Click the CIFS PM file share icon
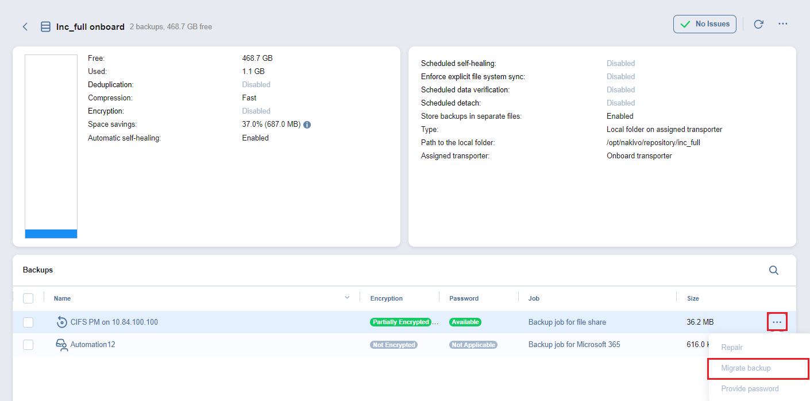Image resolution: width=810 pixels, height=401 pixels. coord(61,322)
